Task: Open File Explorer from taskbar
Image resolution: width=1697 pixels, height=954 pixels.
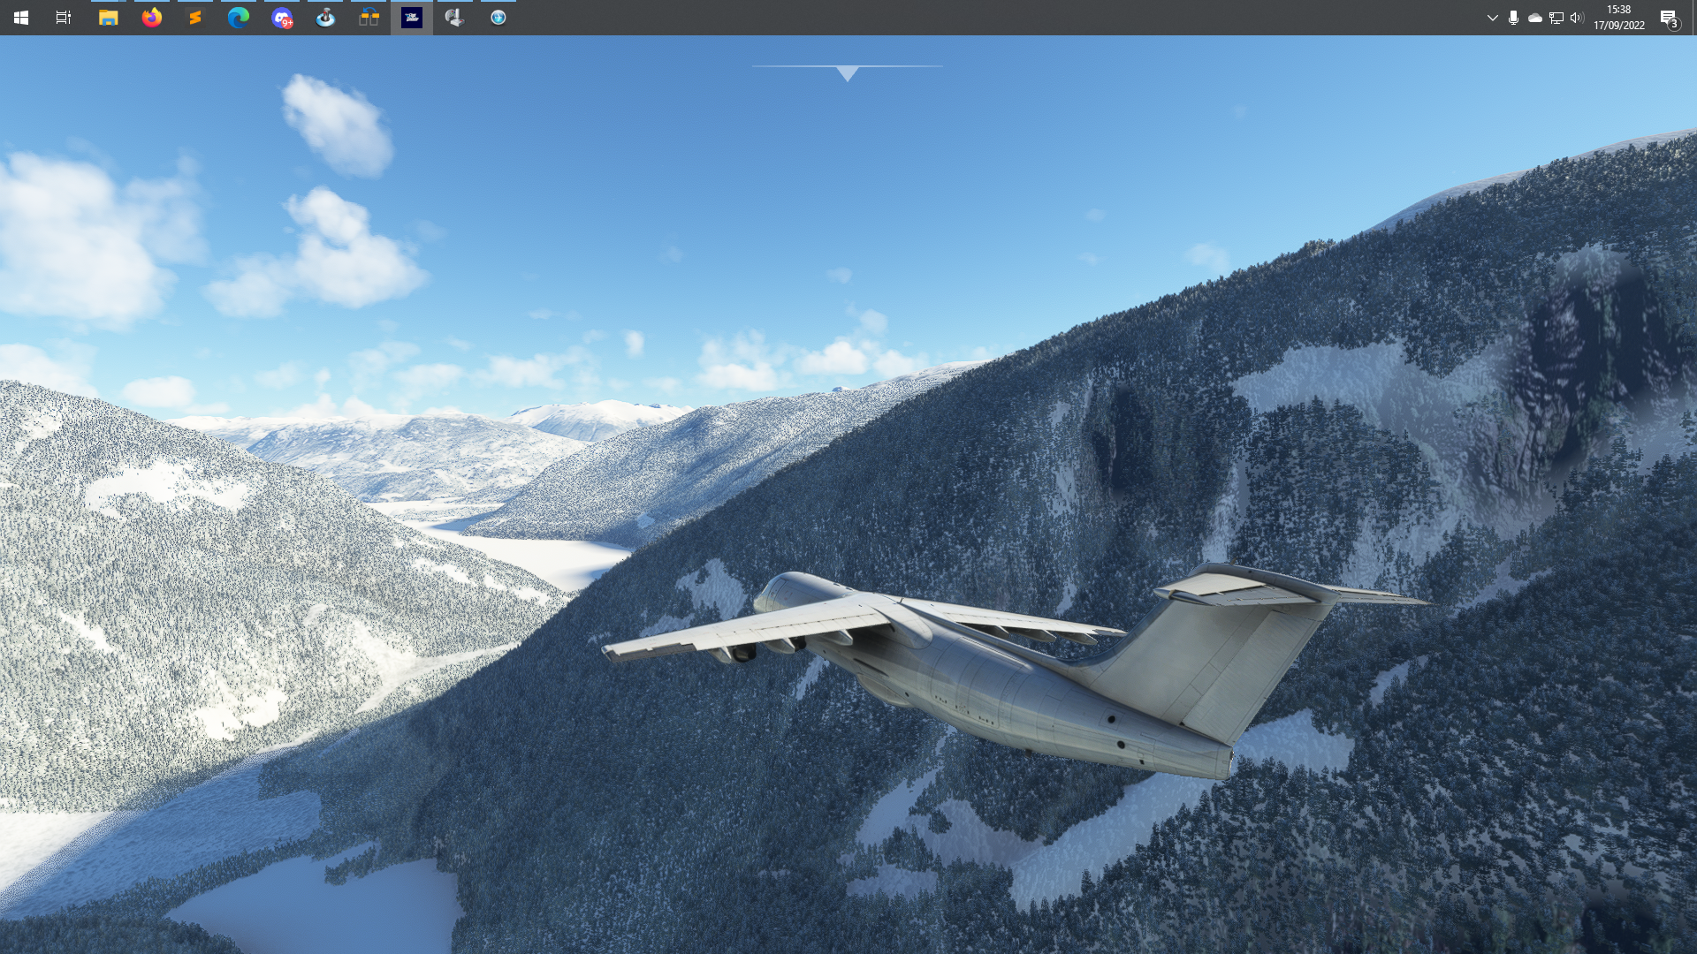Action: pos(108,18)
